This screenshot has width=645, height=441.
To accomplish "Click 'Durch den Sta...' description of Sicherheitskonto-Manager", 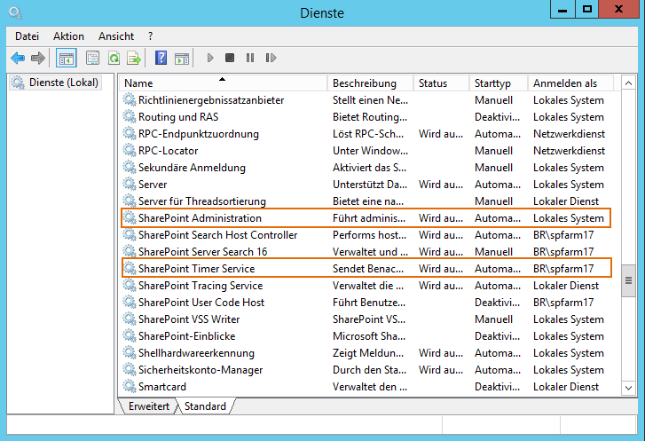I will 369,370.
